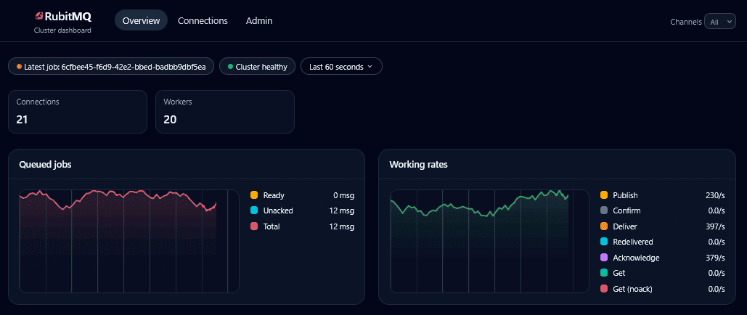Click the connections value 21

(x=22, y=119)
